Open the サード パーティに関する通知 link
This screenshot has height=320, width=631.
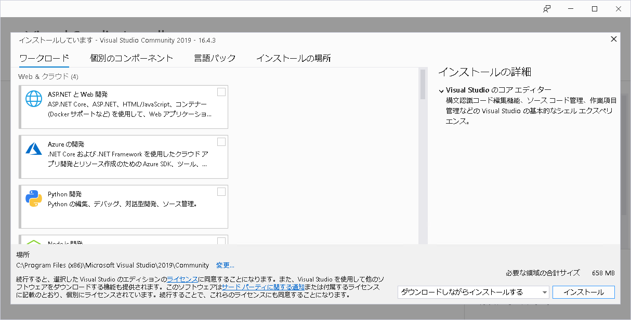coord(263,287)
